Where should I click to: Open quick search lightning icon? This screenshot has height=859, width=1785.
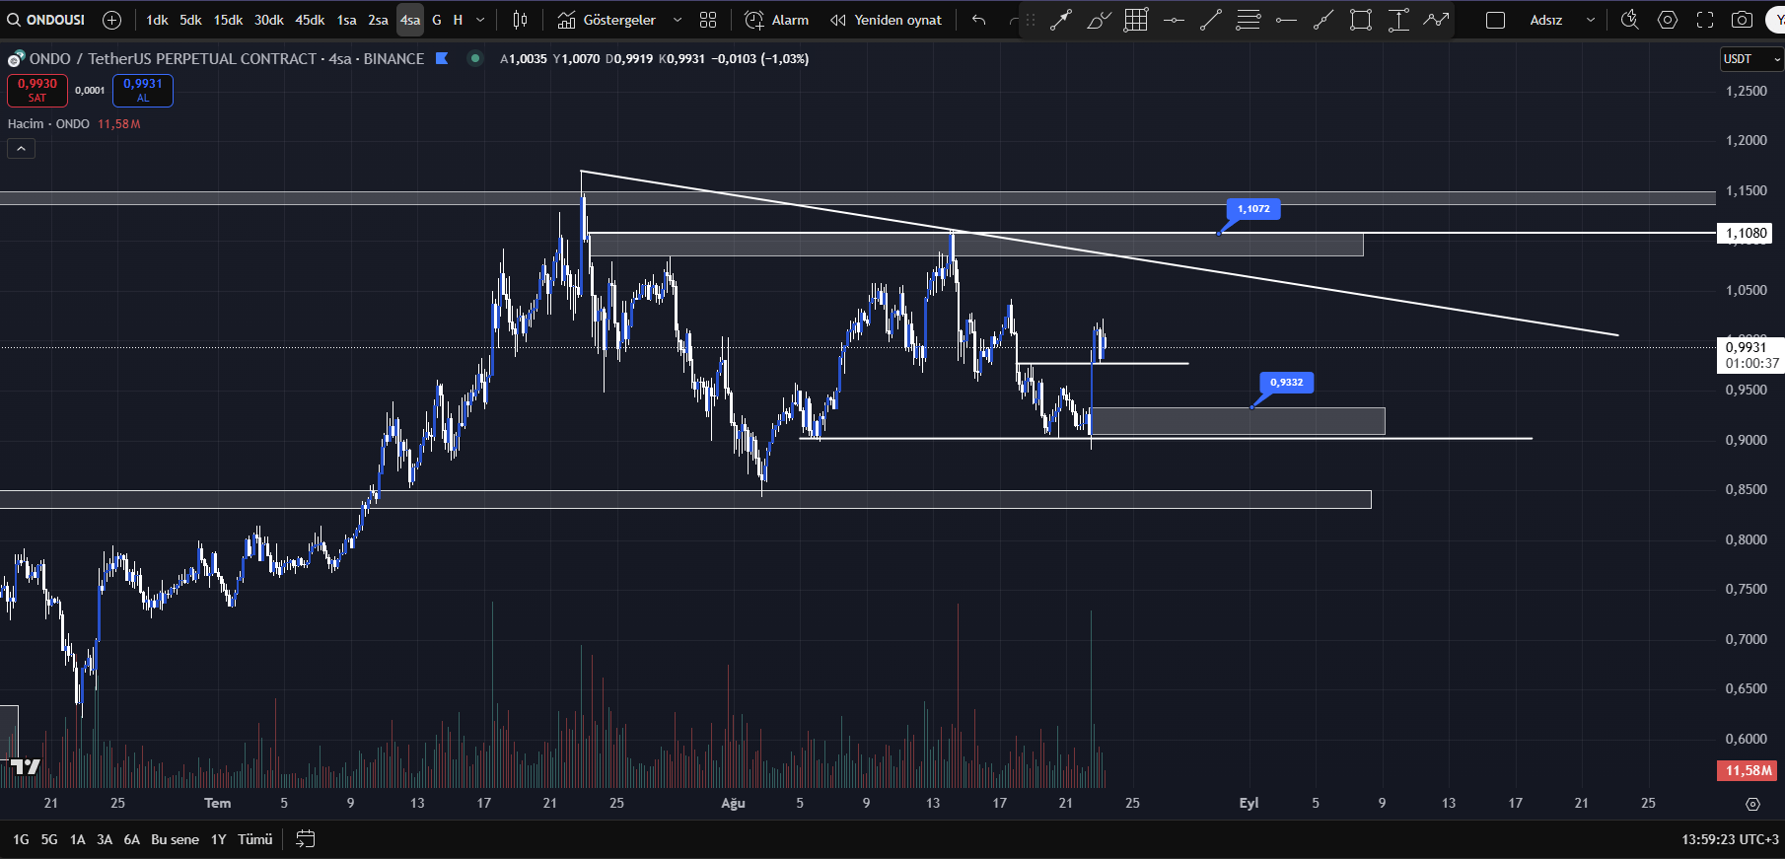tap(1629, 20)
